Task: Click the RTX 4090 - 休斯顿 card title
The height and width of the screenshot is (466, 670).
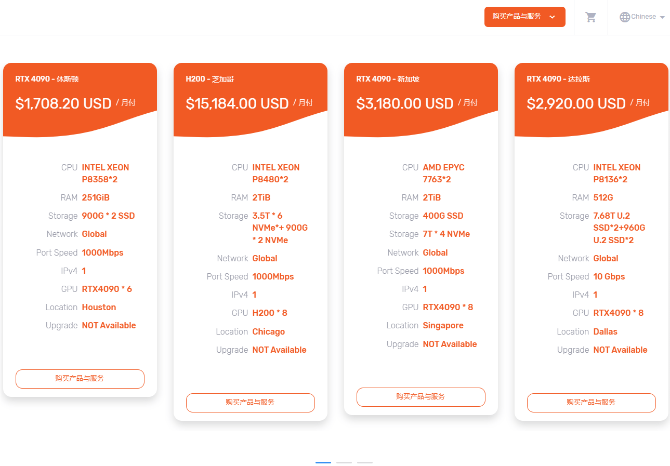Action: (x=47, y=79)
